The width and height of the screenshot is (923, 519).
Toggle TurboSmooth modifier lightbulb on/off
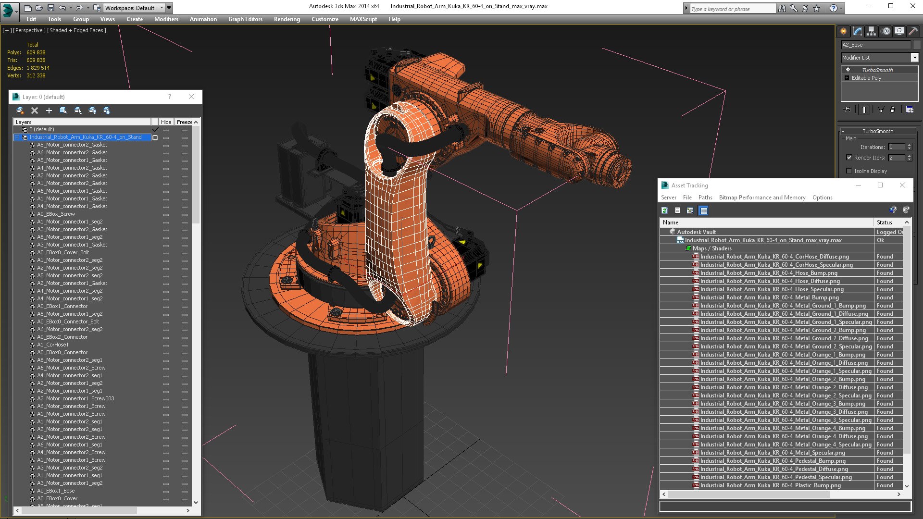848,70
